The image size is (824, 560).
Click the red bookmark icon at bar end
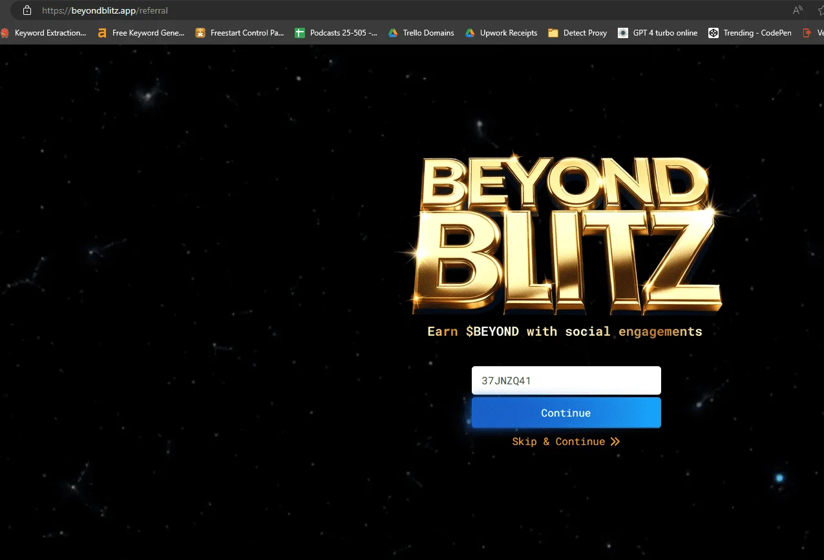click(x=807, y=33)
